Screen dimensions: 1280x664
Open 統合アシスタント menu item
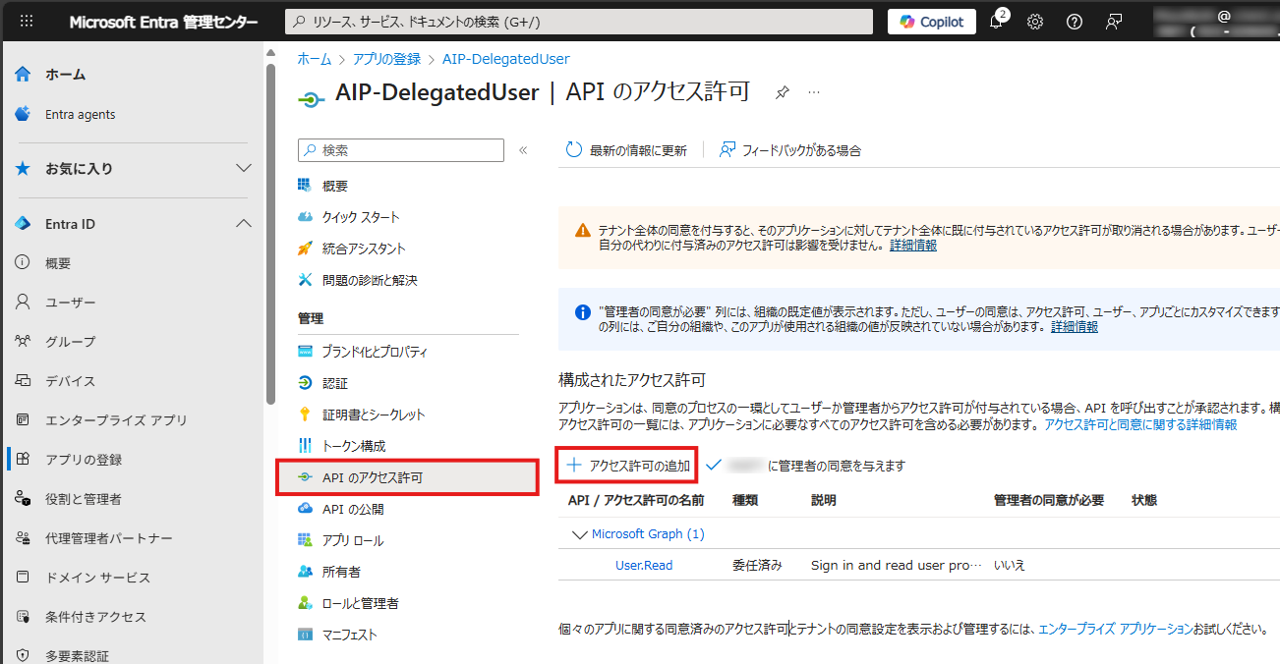pyautogui.click(x=364, y=249)
